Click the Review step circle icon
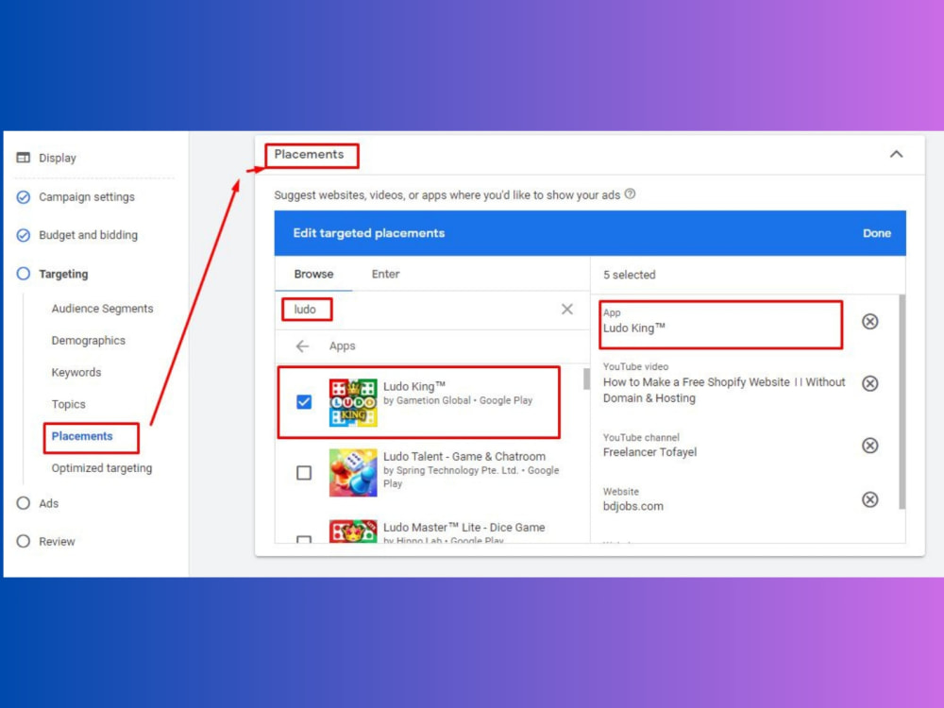944x708 pixels. 24,541
